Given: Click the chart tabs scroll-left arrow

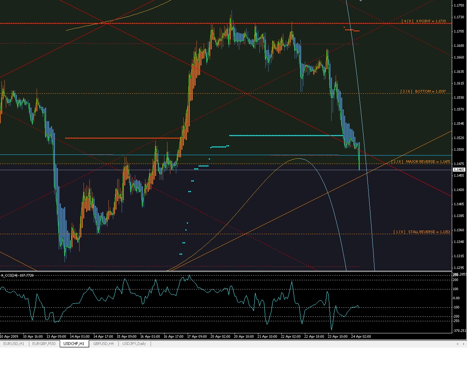Looking at the screenshot, I should pos(458,344).
